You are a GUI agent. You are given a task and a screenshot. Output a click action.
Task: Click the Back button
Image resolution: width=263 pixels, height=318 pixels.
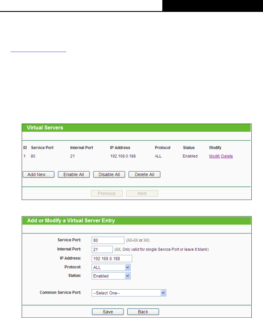click(143, 312)
